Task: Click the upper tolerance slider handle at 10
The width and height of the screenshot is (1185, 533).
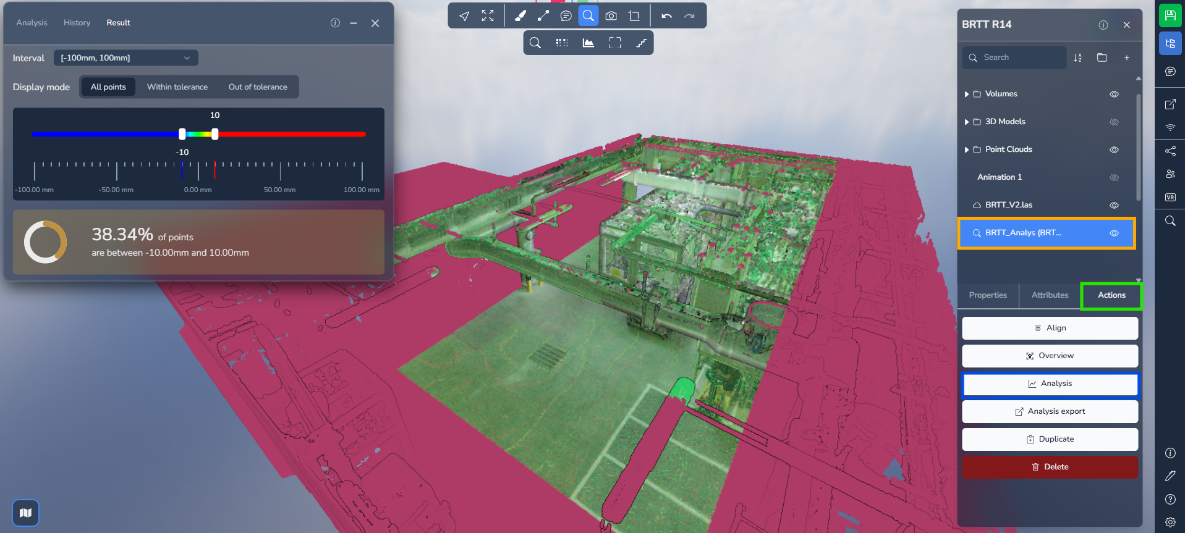Action: pos(214,134)
